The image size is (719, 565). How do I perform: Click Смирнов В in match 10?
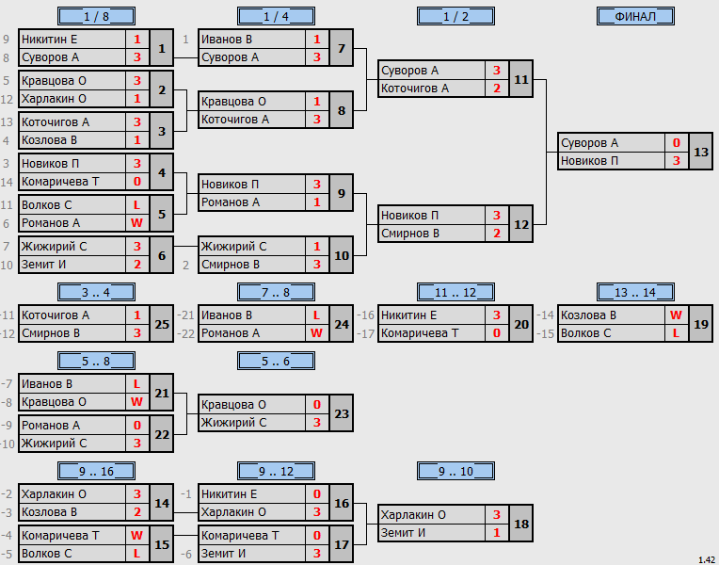[x=252, y=264]
